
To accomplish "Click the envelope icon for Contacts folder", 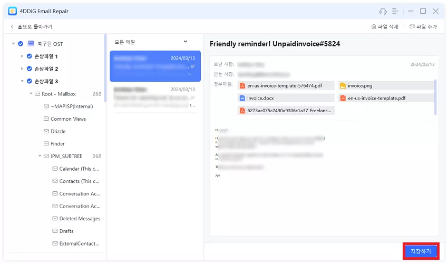I will (55, 181).
